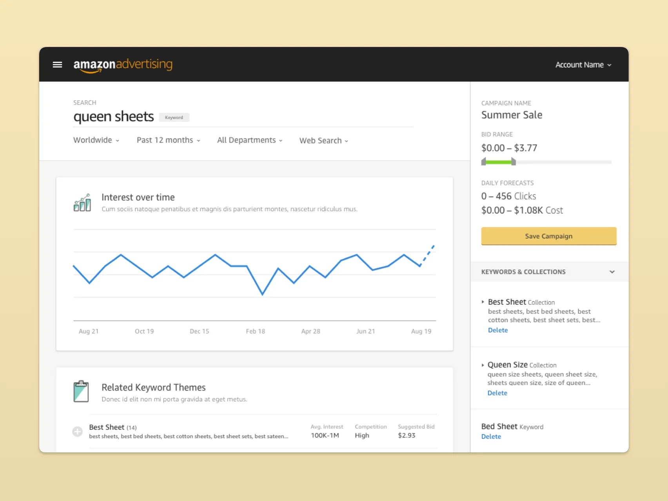Screen dimensions: 668x501
Task: Open the hamburger menu
Action: pyautogui.click(x=57, y=65)
